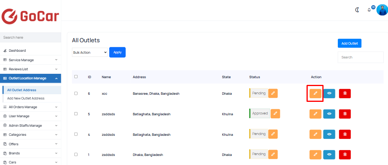Check the box for outlet ID 4
This screenshot has height=165, width=388.
coord(76,134)
